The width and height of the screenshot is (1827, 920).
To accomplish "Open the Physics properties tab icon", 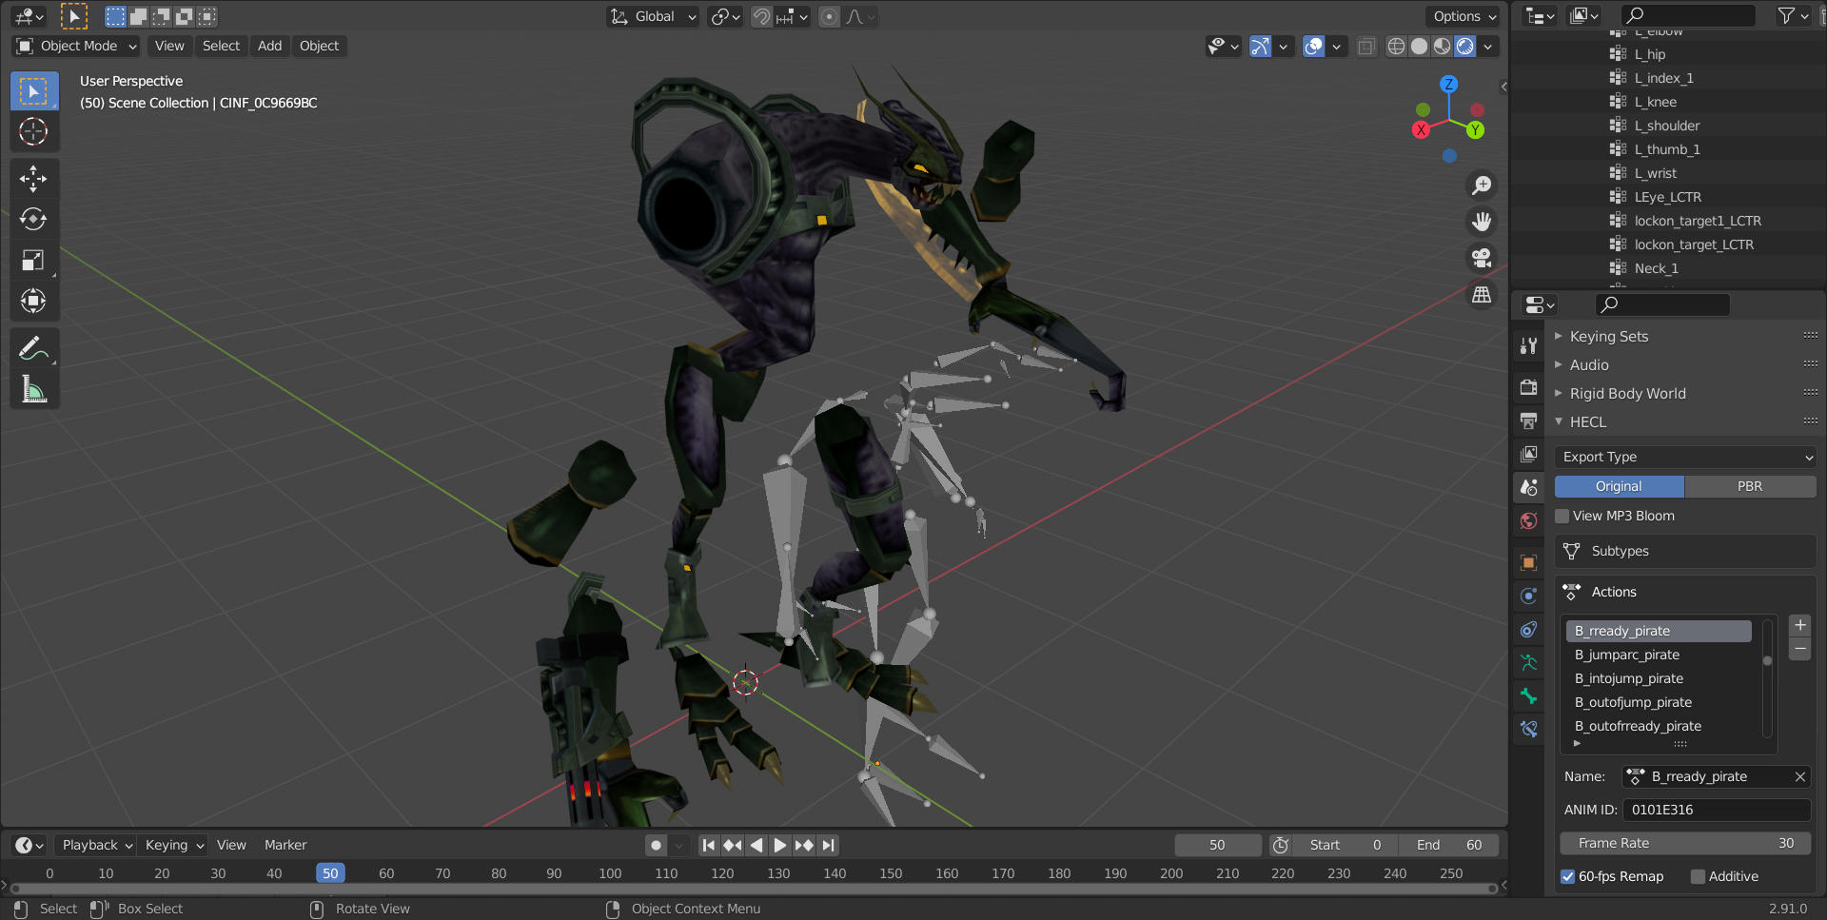I will click(x=1529, y=596).
